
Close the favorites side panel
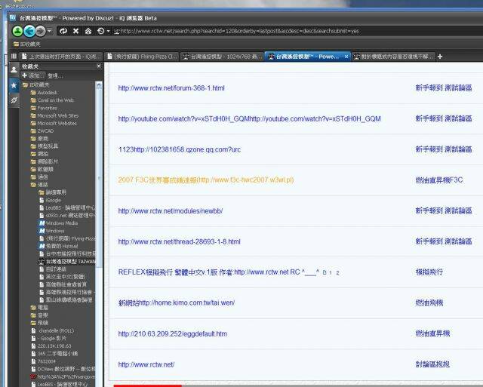pyautogui.click(x=99, y=66)
